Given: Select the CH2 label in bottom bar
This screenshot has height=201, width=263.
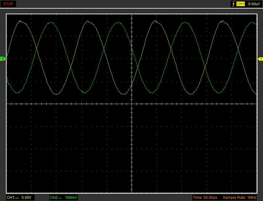Looking at the screenshot, I should pos(54,197).
